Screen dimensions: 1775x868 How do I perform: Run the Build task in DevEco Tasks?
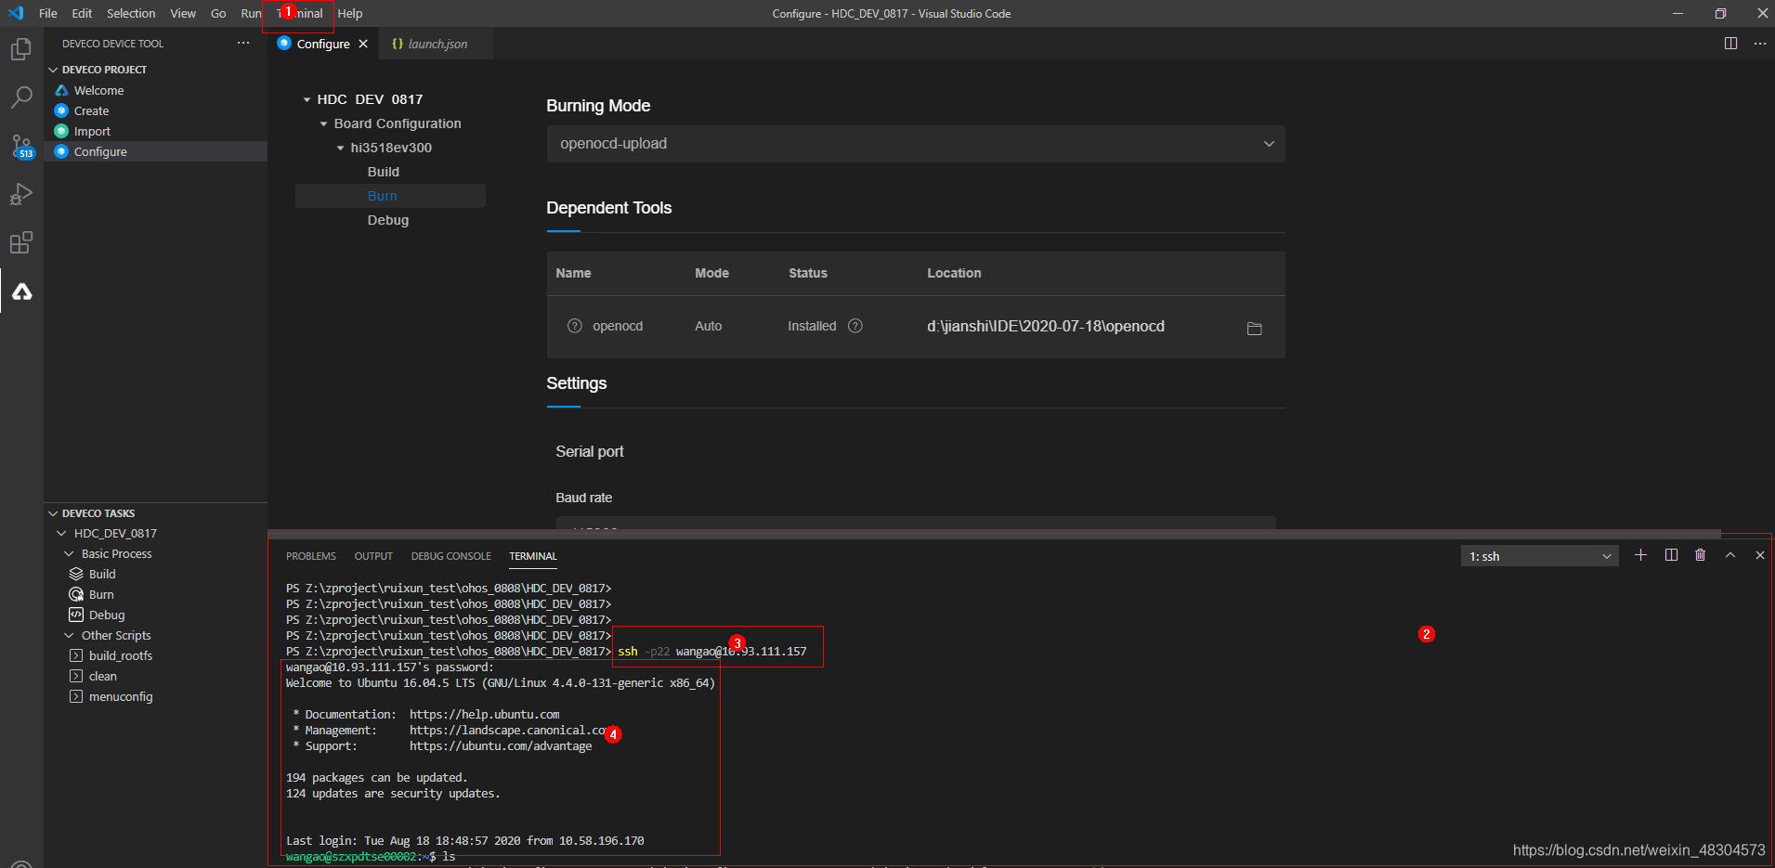pos(102,574)
